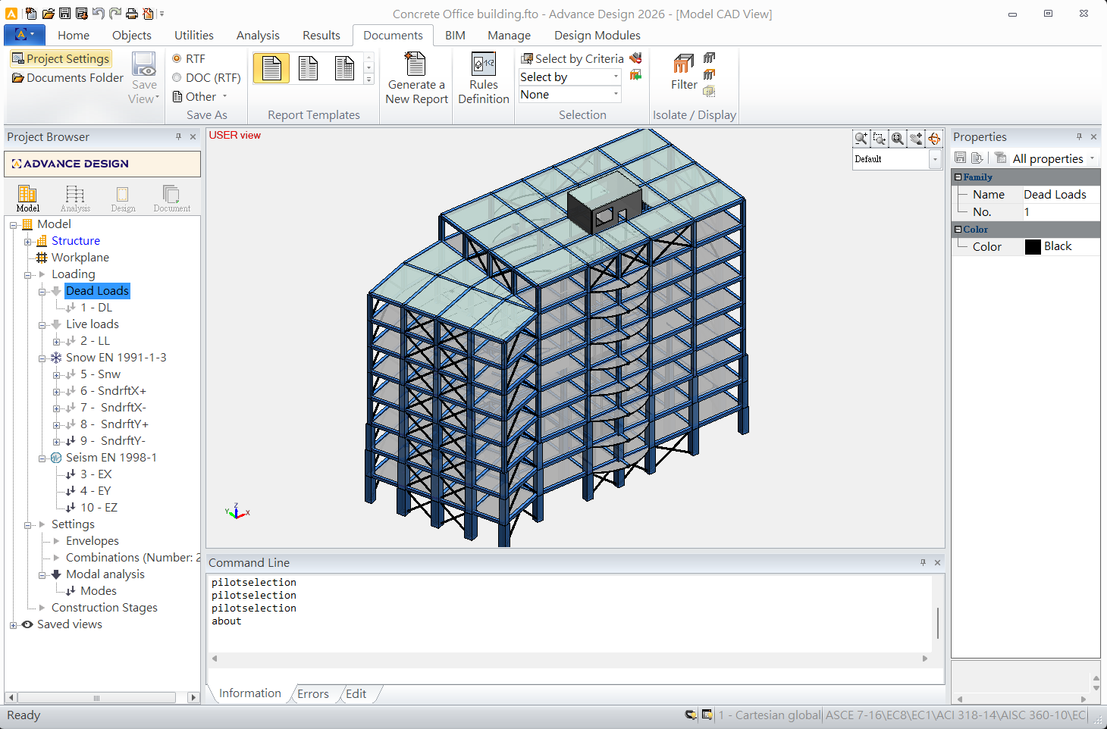Switch to the Errors tab
Screen dimensions: 1107x729
click(x=312, y=693)
